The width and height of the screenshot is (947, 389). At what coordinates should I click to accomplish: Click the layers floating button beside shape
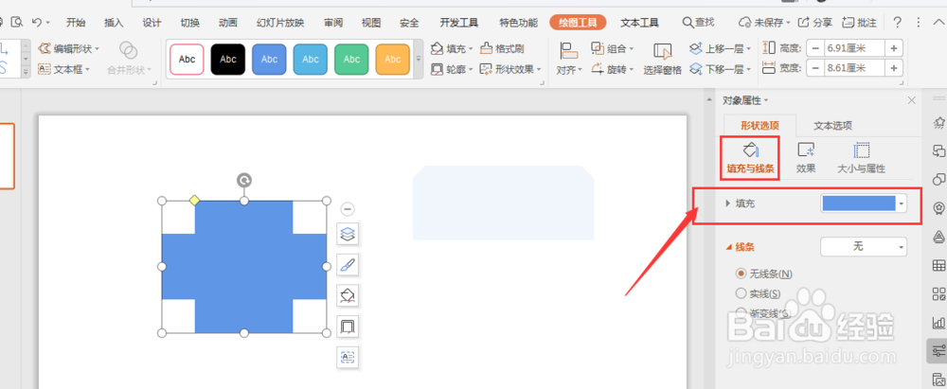348,234
